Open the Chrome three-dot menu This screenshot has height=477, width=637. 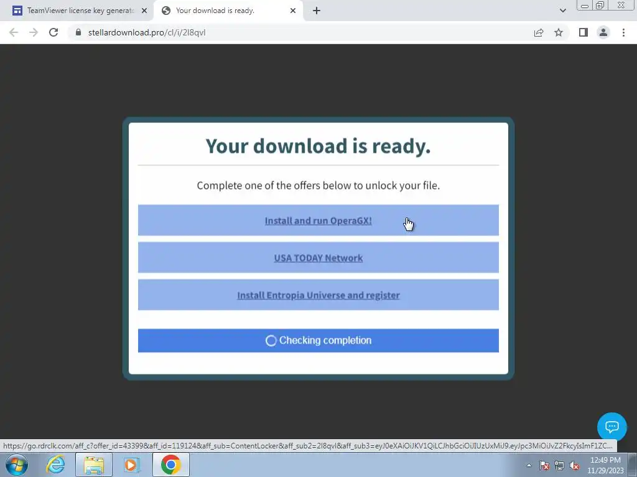[623, 32]
